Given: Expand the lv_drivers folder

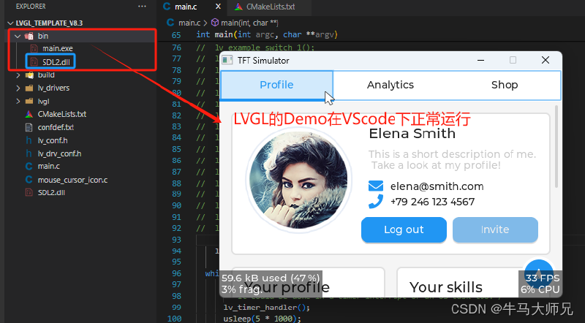Looking at the screenshot, I should tap(18, 88).
